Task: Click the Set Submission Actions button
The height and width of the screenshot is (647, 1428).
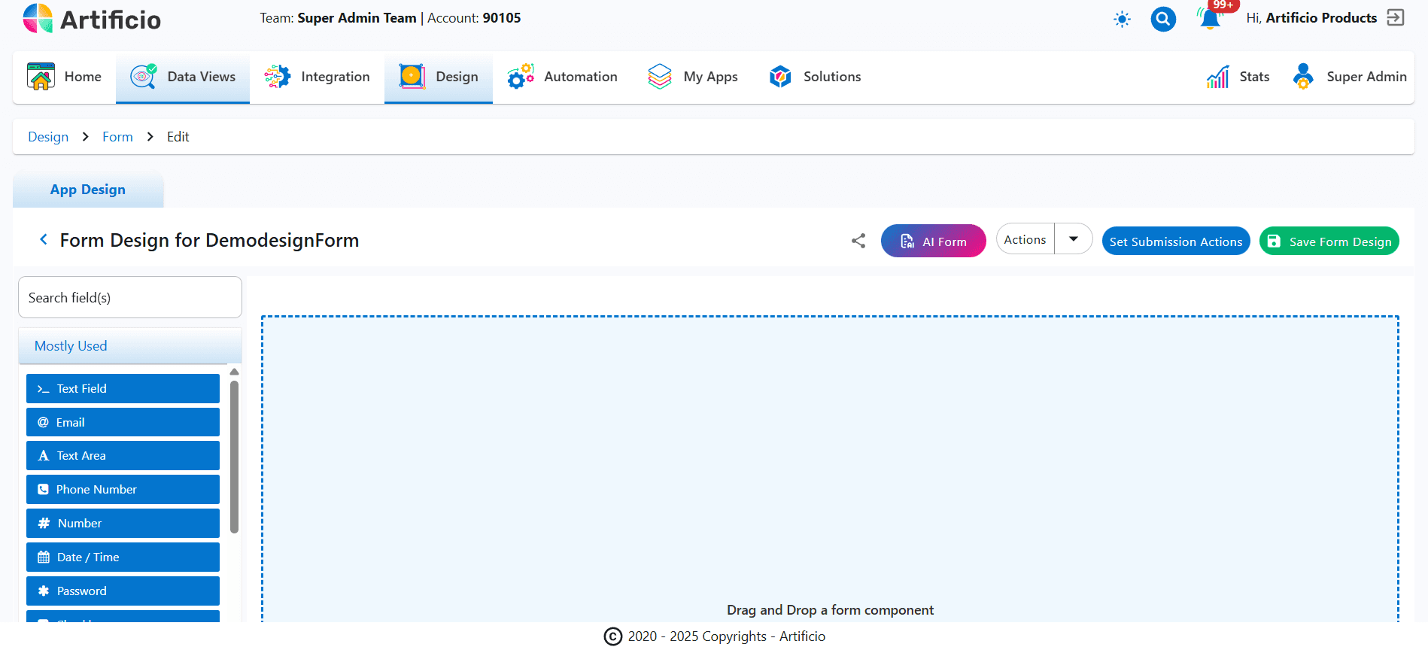Action: click(x=1175, y=241)
